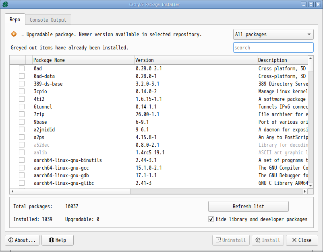Maximize the Package Installer window
Image resolution: width=323 pixels, height=252 pixels.
tap(311, 4)
